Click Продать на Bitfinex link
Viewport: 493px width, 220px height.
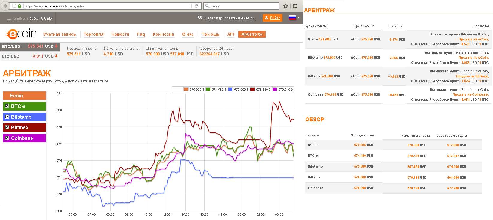(x=472, y=76)
